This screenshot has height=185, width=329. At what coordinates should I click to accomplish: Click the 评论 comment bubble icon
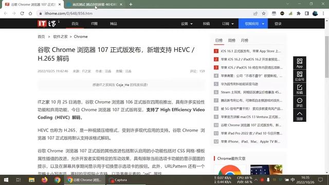300,102
